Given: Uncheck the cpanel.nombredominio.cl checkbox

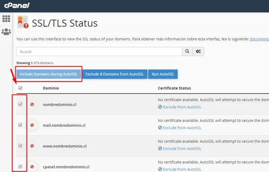Looking at the screenshot, I should 20,167.
